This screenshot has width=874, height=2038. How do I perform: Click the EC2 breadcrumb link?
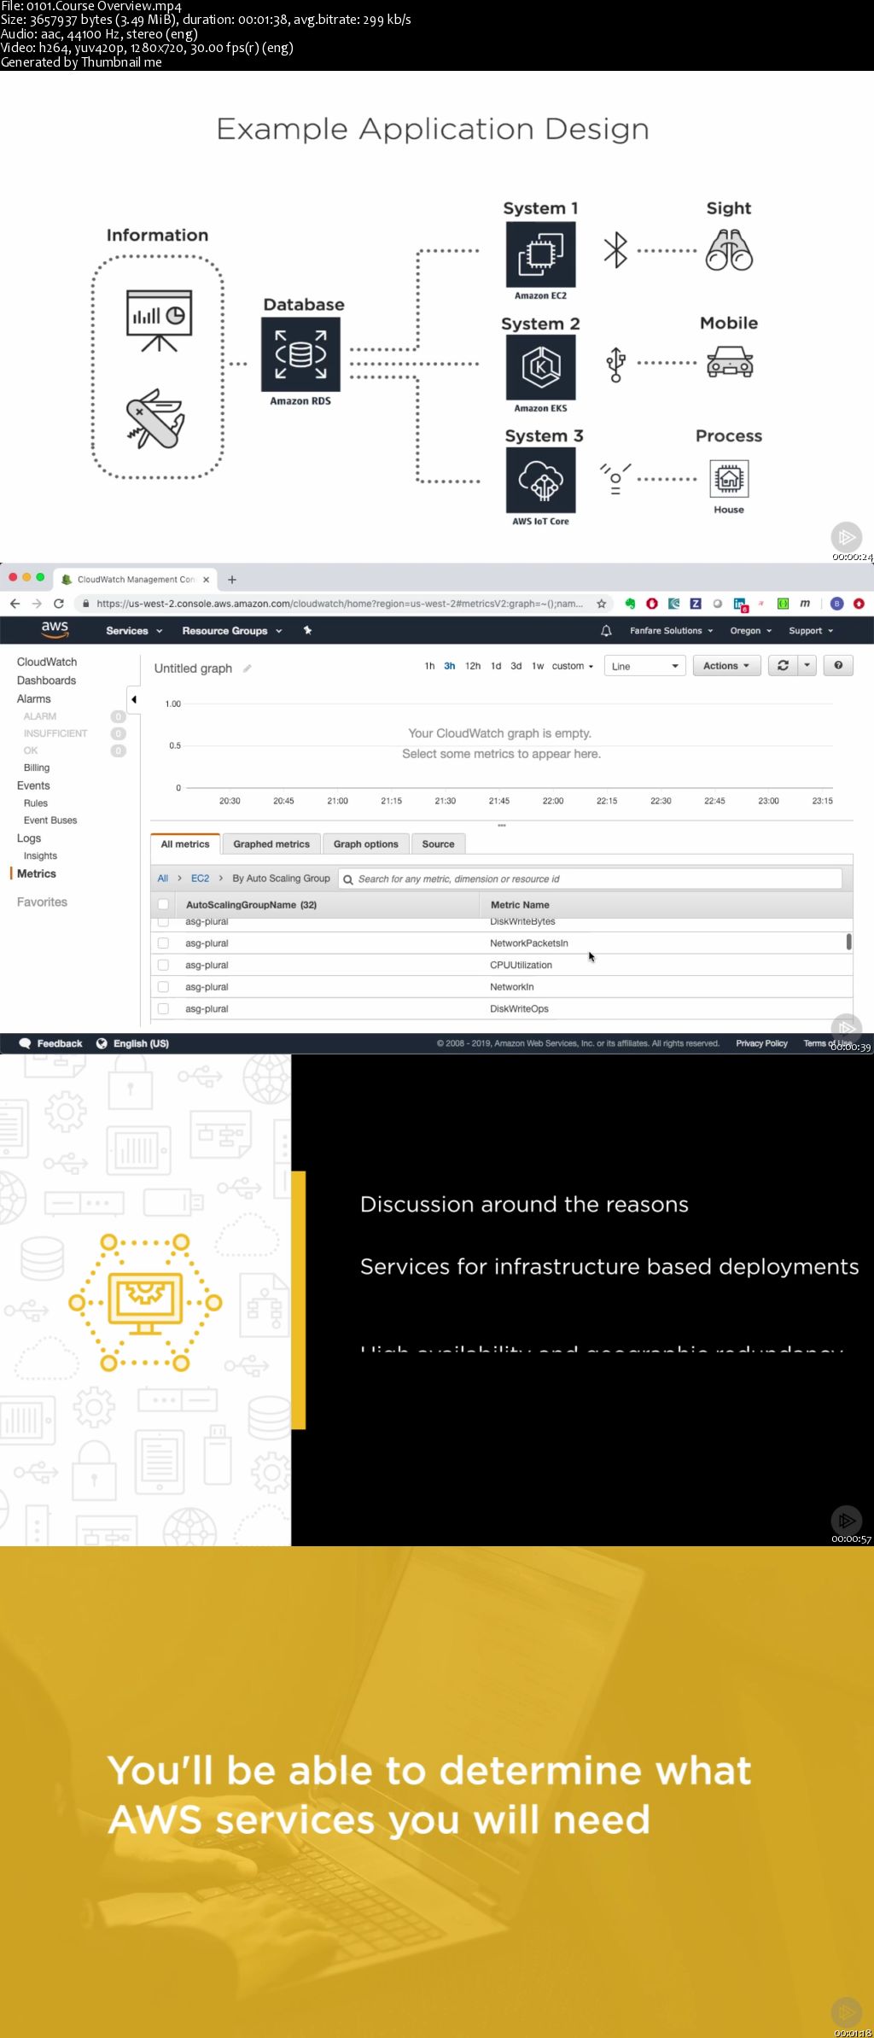point(200,879)
